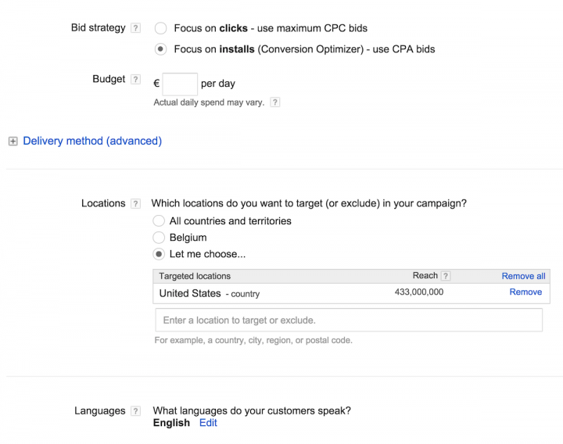
Task: Click the Targeted locations column header
Action: click(x=195, y=276)
